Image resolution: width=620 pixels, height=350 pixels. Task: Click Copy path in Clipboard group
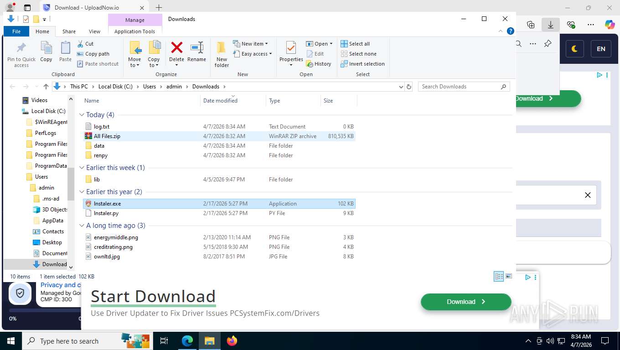93,54
